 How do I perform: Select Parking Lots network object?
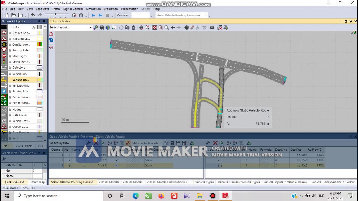20,91
